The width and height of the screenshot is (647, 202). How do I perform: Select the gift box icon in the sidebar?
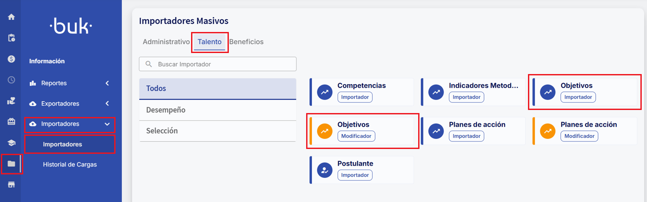point(11,122)
